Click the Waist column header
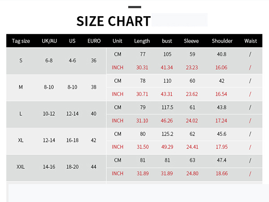The height and width of the screenshot is (202, 269). pos(251,41)
